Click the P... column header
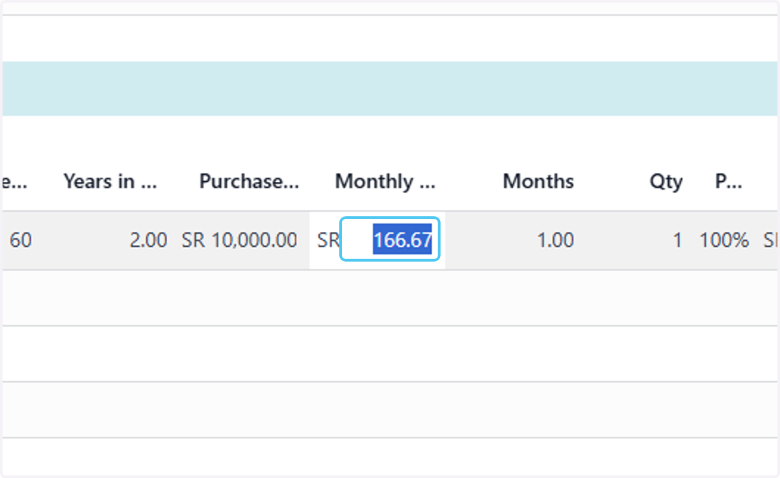The image size is (780, 478). pos(729,181)
